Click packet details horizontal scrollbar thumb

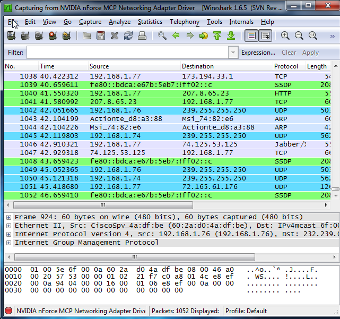point(135,257)
